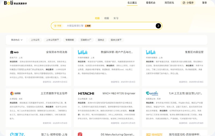
Task: Click the 神州租车 company logo
Action: pos(154,135)
